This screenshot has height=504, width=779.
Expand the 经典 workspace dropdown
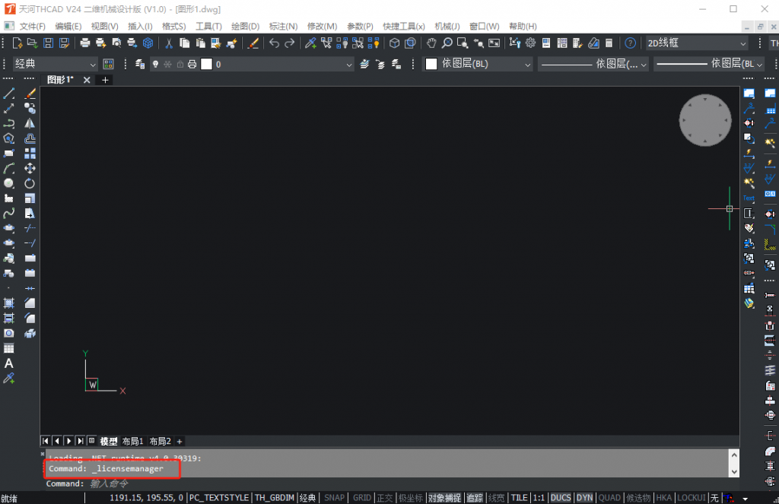56,65
